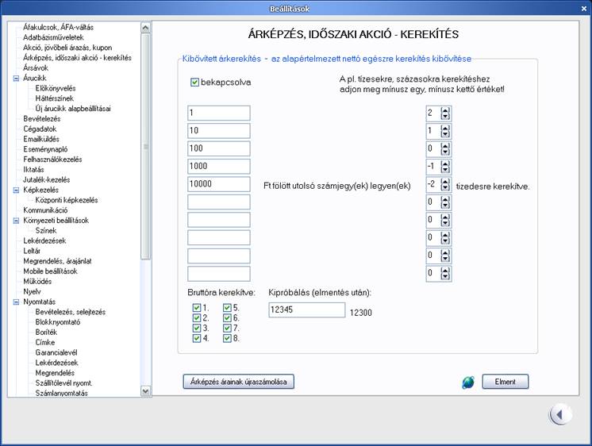The width and height of the screenshot is (592, 446).
Task: Select Előkönyvelés under Árucikk
Action: (56, 88)
